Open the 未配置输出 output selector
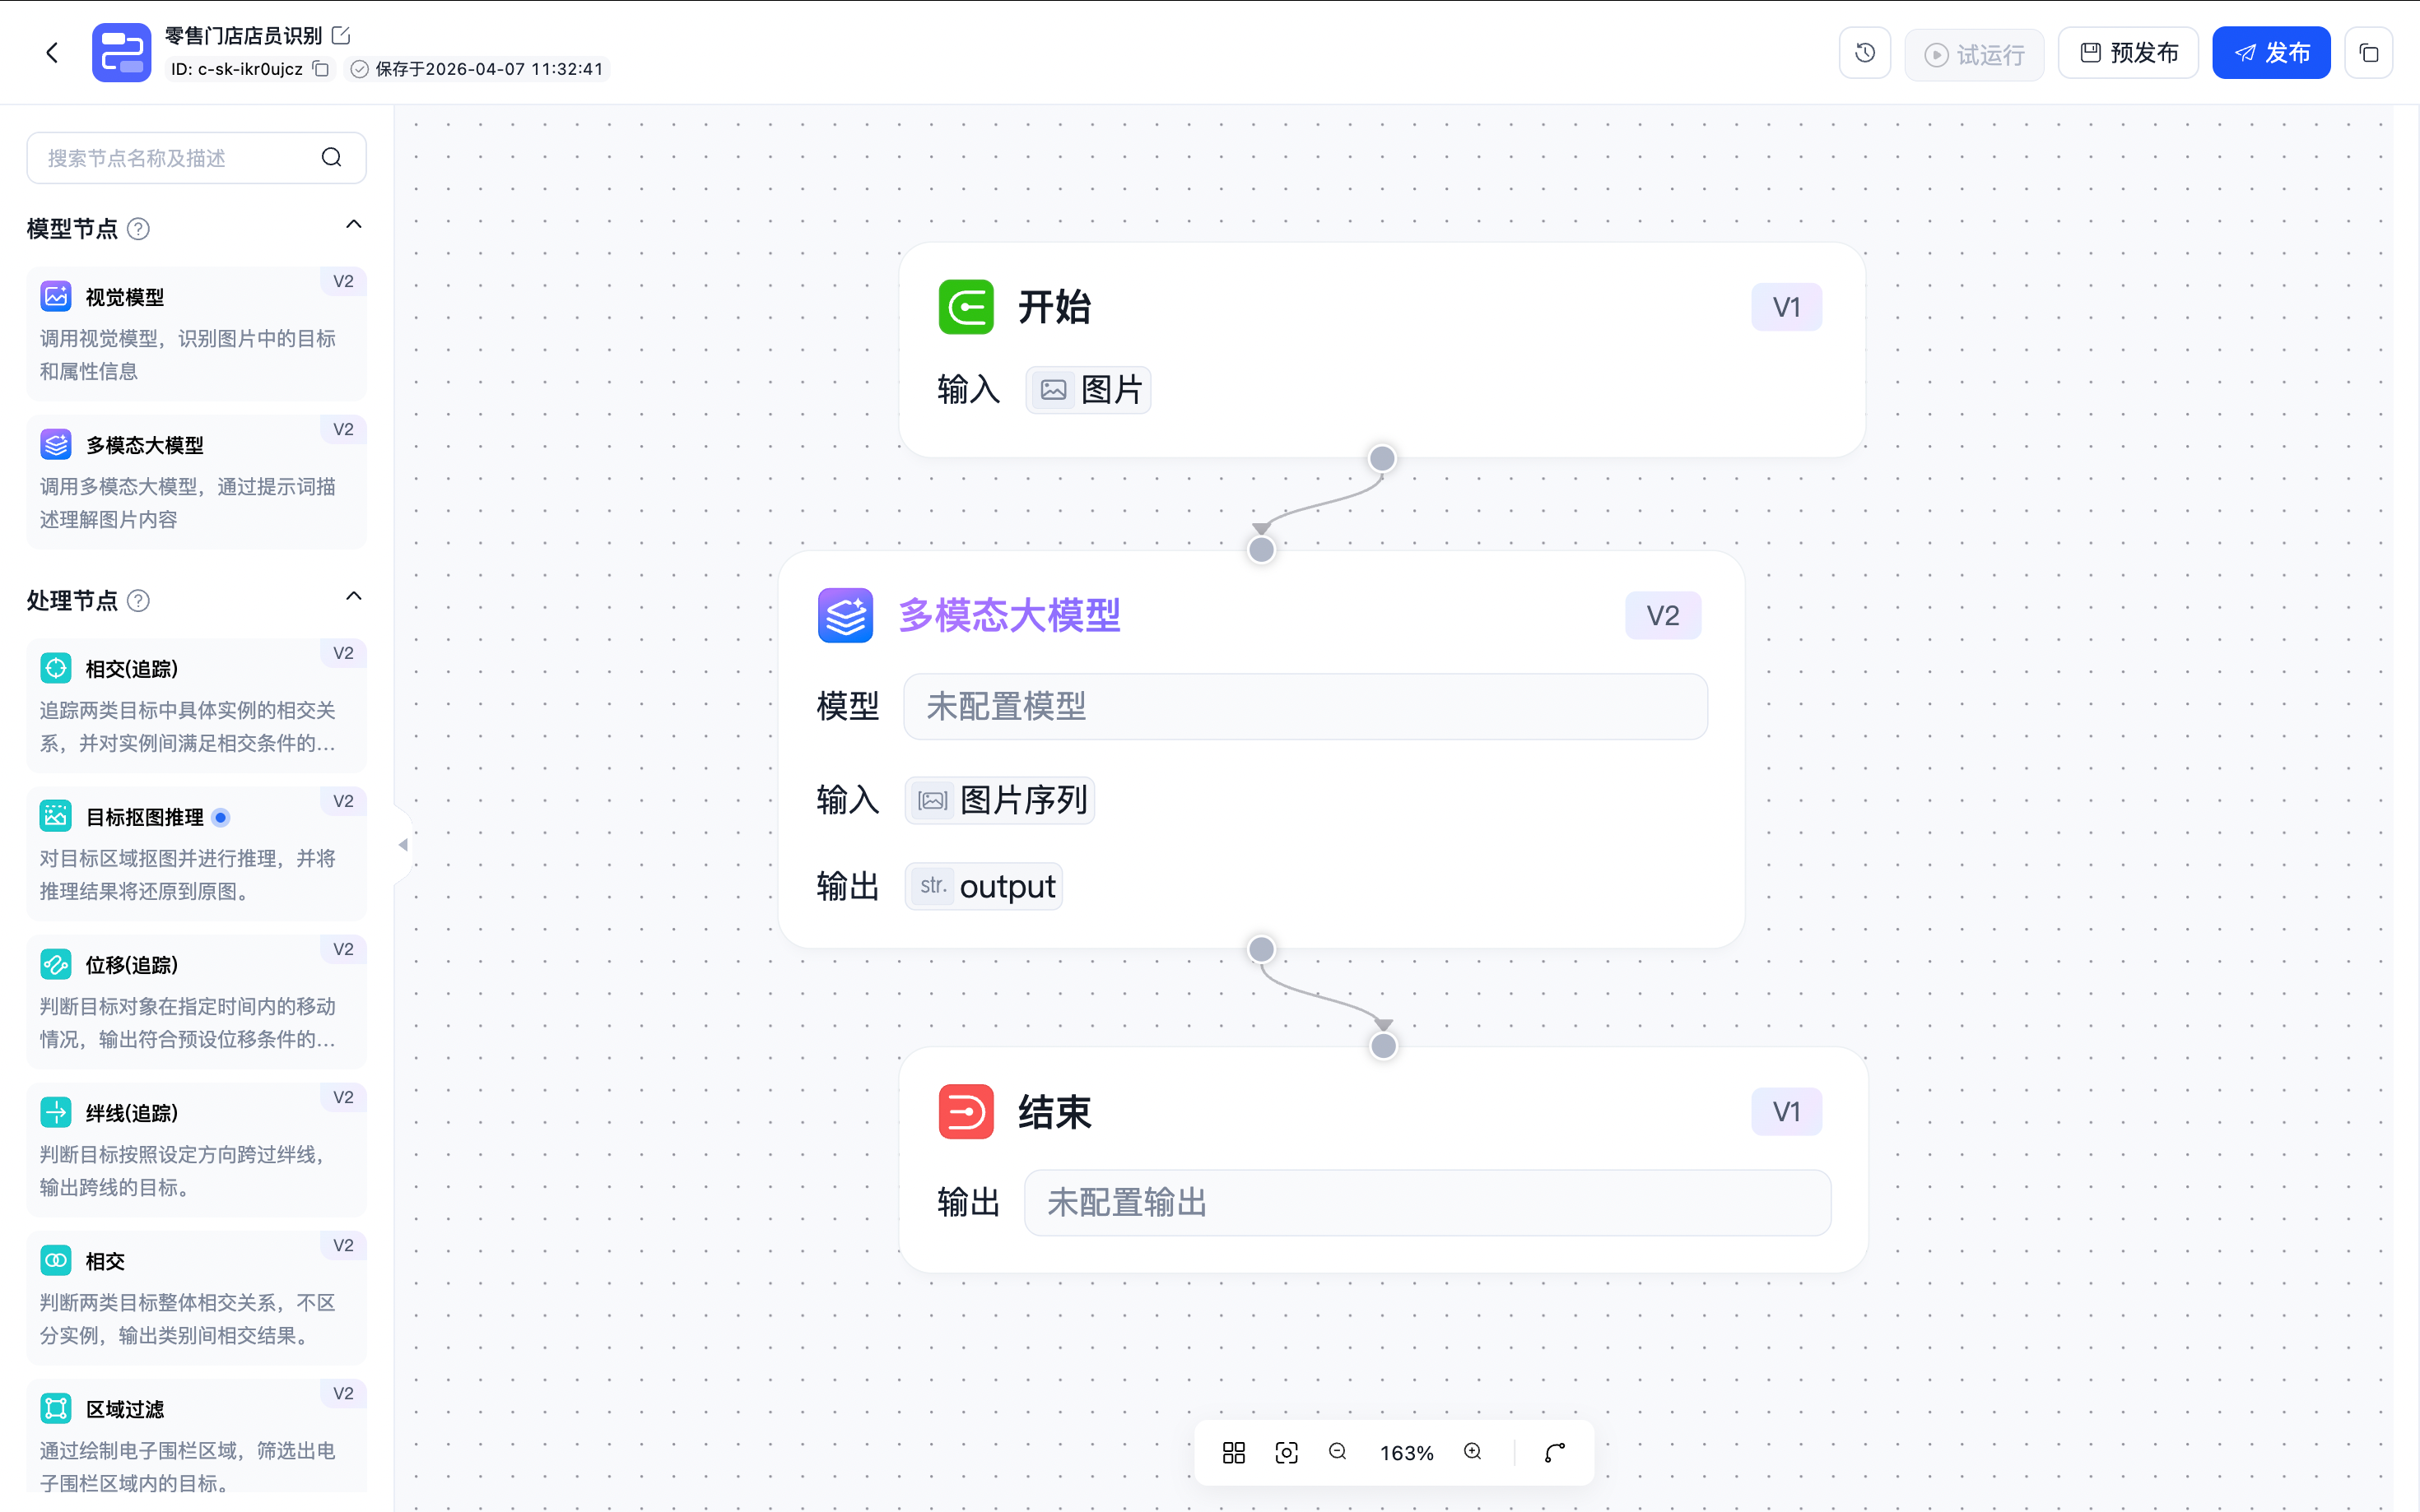 tap(1427, 1203)
